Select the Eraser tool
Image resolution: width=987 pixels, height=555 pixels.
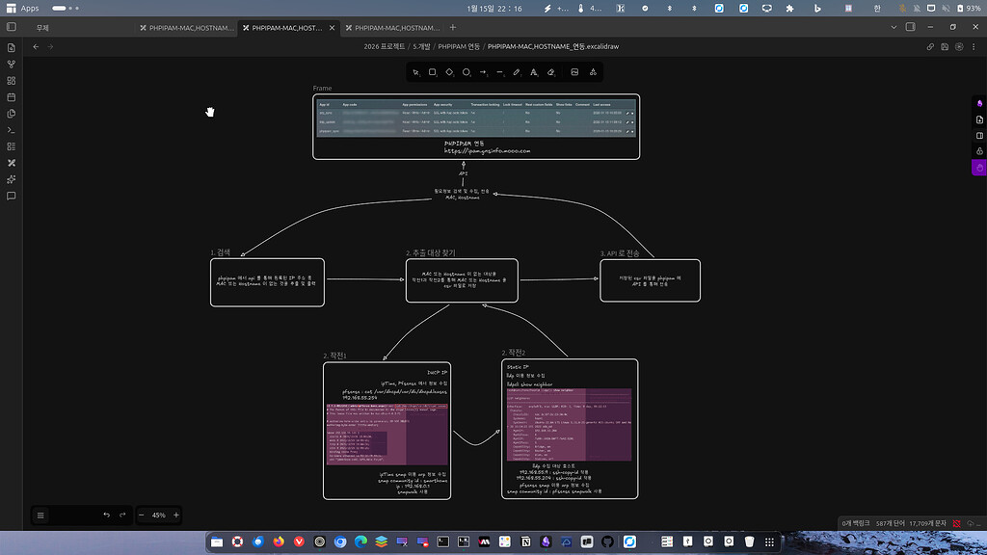point(551,72)
